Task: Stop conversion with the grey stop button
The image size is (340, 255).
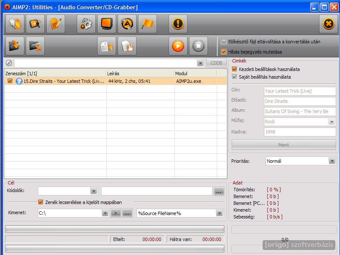Action: click(198, 46)
